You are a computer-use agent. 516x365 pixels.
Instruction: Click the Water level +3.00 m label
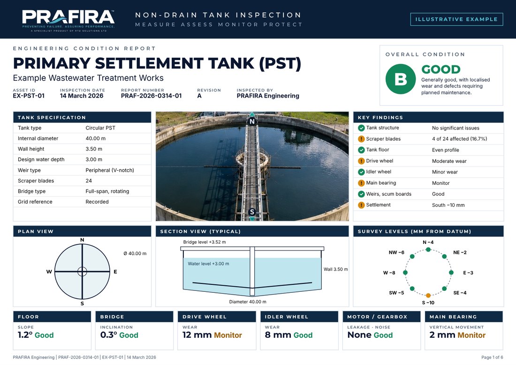coord(208,264)
